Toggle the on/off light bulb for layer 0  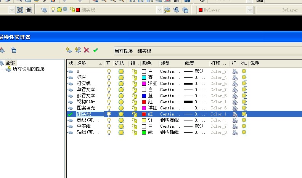(x=109, y=72)
